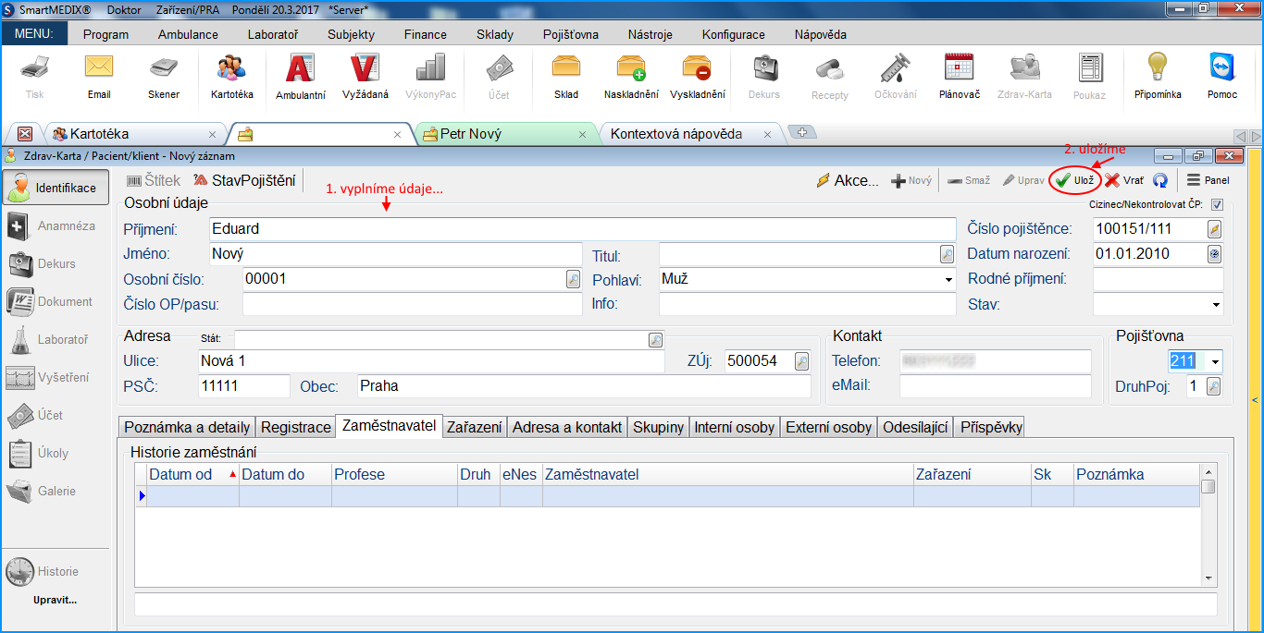Open the Plánovač calendar icon
This screenshot has width=1264, height=633.
(x=959, y=77)
